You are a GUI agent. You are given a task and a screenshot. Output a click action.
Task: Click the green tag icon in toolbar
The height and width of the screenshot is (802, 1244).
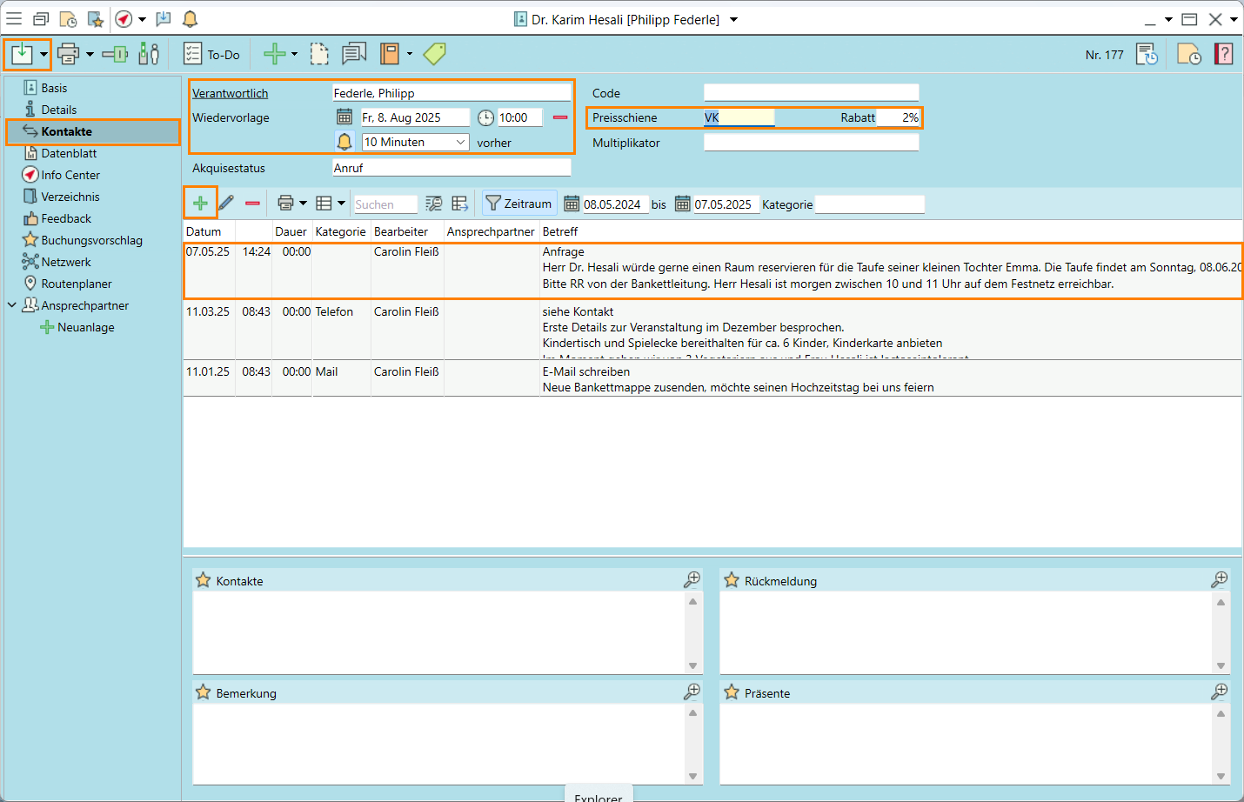[434, 54]
